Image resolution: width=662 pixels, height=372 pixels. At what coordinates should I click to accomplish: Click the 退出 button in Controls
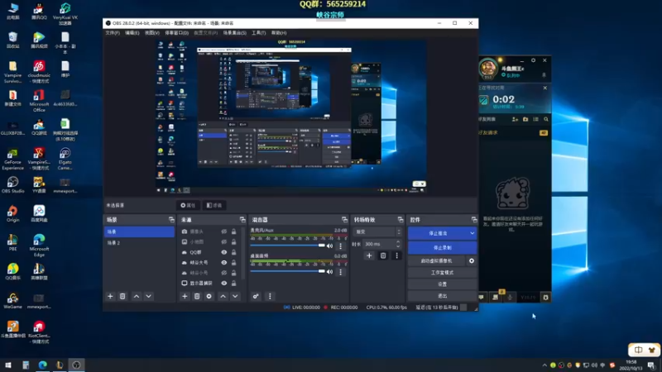click(442, 296)
